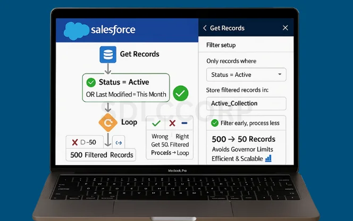The width and height of the screenshot is (353, 221).
Task: Click the blue link arrows icon
Action: click(119, 143)
